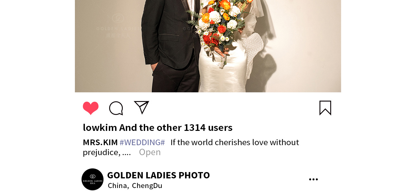Viewport: 416px width, 191px height.
Task: Follow the #WEDDING# hashtag link
Action: click(142, 143)
